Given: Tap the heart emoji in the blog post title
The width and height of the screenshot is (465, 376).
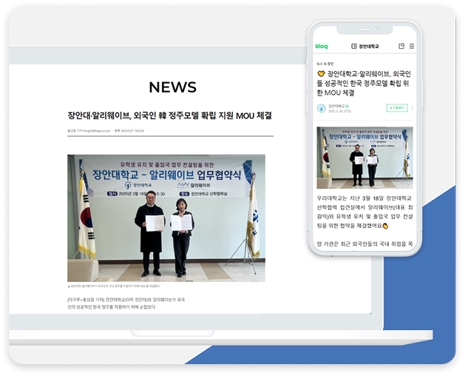Looking at the screenshot, I should (x=321, y=73).
